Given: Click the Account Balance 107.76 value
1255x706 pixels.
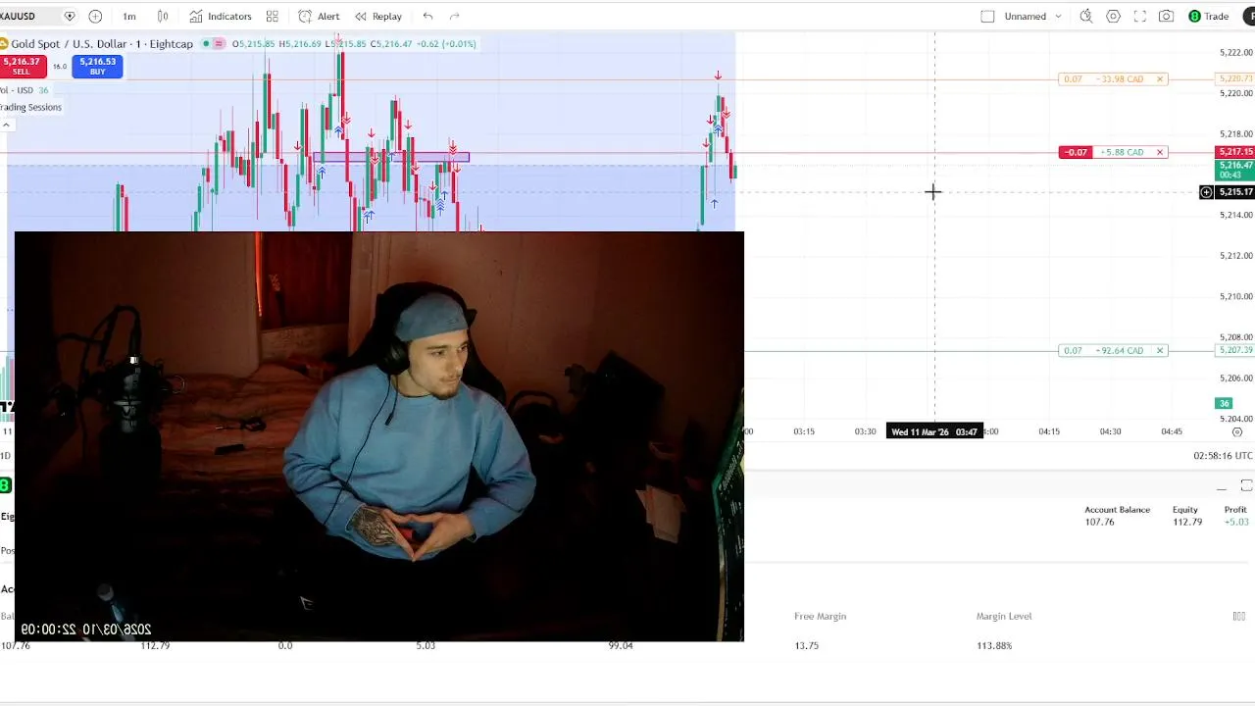Looking at the screenshot, I should (x=1099, y=523).
